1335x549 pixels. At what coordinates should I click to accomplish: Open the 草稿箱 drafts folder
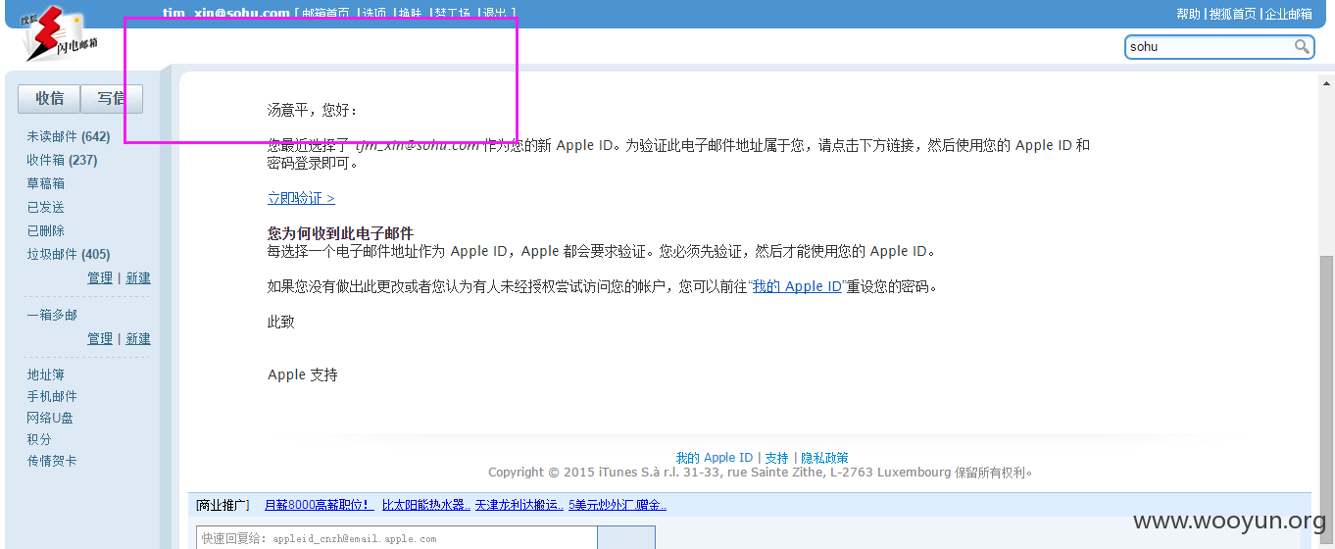pyautogui.click(x=46, y=183)
